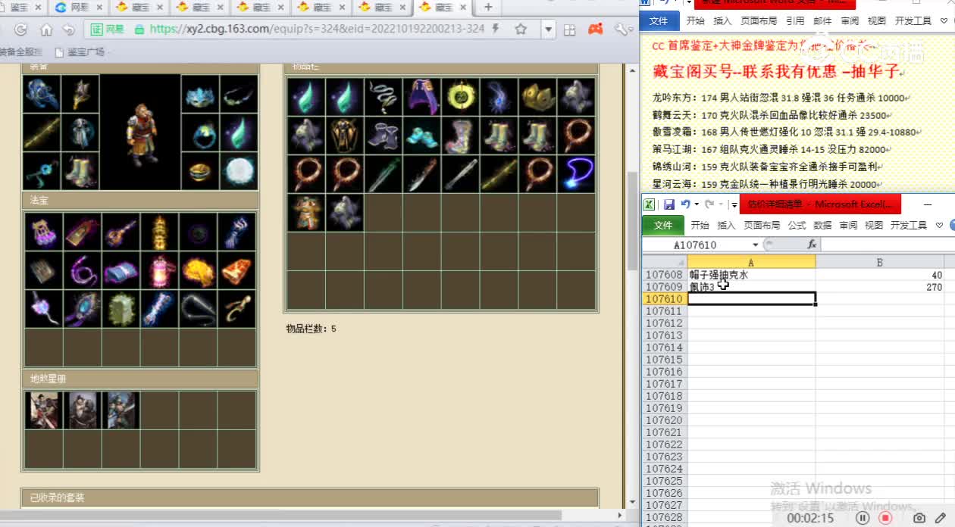Expand the Excel undo history dropdown
955x527 pixels.
click(696, 204)
